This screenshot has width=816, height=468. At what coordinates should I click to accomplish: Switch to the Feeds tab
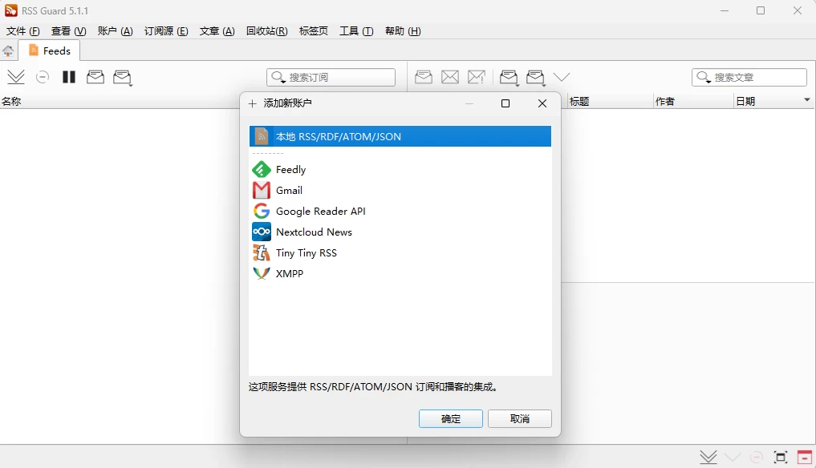tap(50, 50)
